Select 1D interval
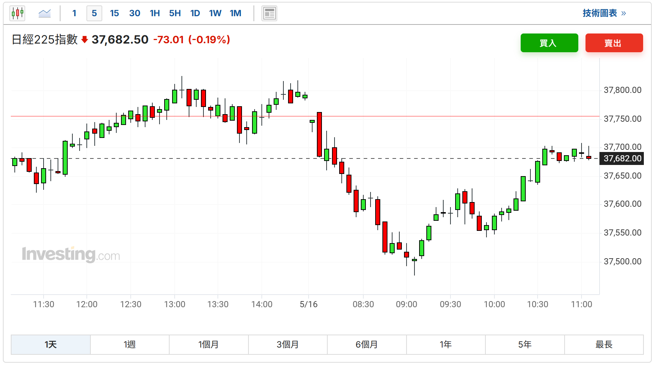The height and width of the screenshot is (367, 655). (x=195, y=13)
